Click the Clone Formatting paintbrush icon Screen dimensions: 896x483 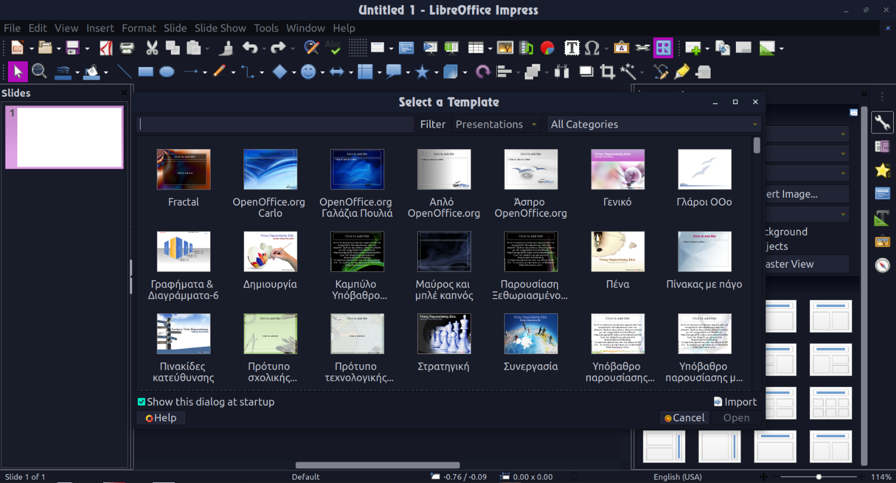[x=226, y=48]
